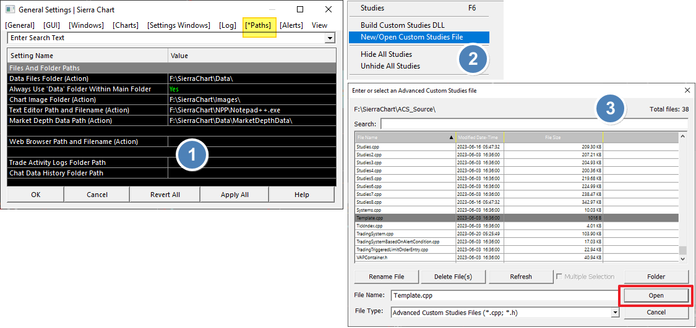Open the [Log] tab
Viewport: 696px width, 328px height.
click(x=228, y=25)
